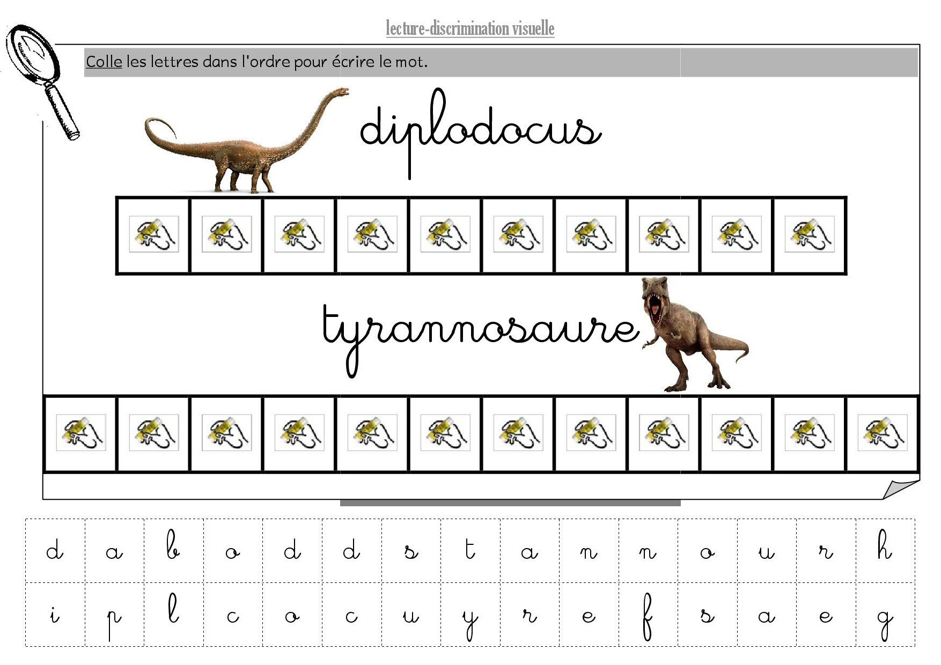Click first glue box under tyrannosaure
The height and width of the screenshot is (665, 941).
coord(80,433)
